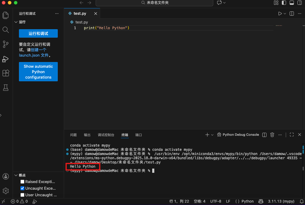Image resolution: width=305 pixels, height=205 pixels.
Task: Enable the Raised Exceptions breakpoint checkbox
Action: point(23,182)
